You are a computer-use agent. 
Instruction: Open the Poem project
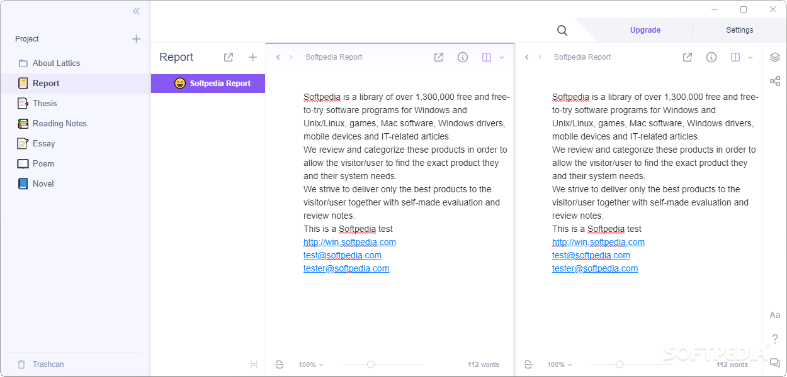(76, 164)
